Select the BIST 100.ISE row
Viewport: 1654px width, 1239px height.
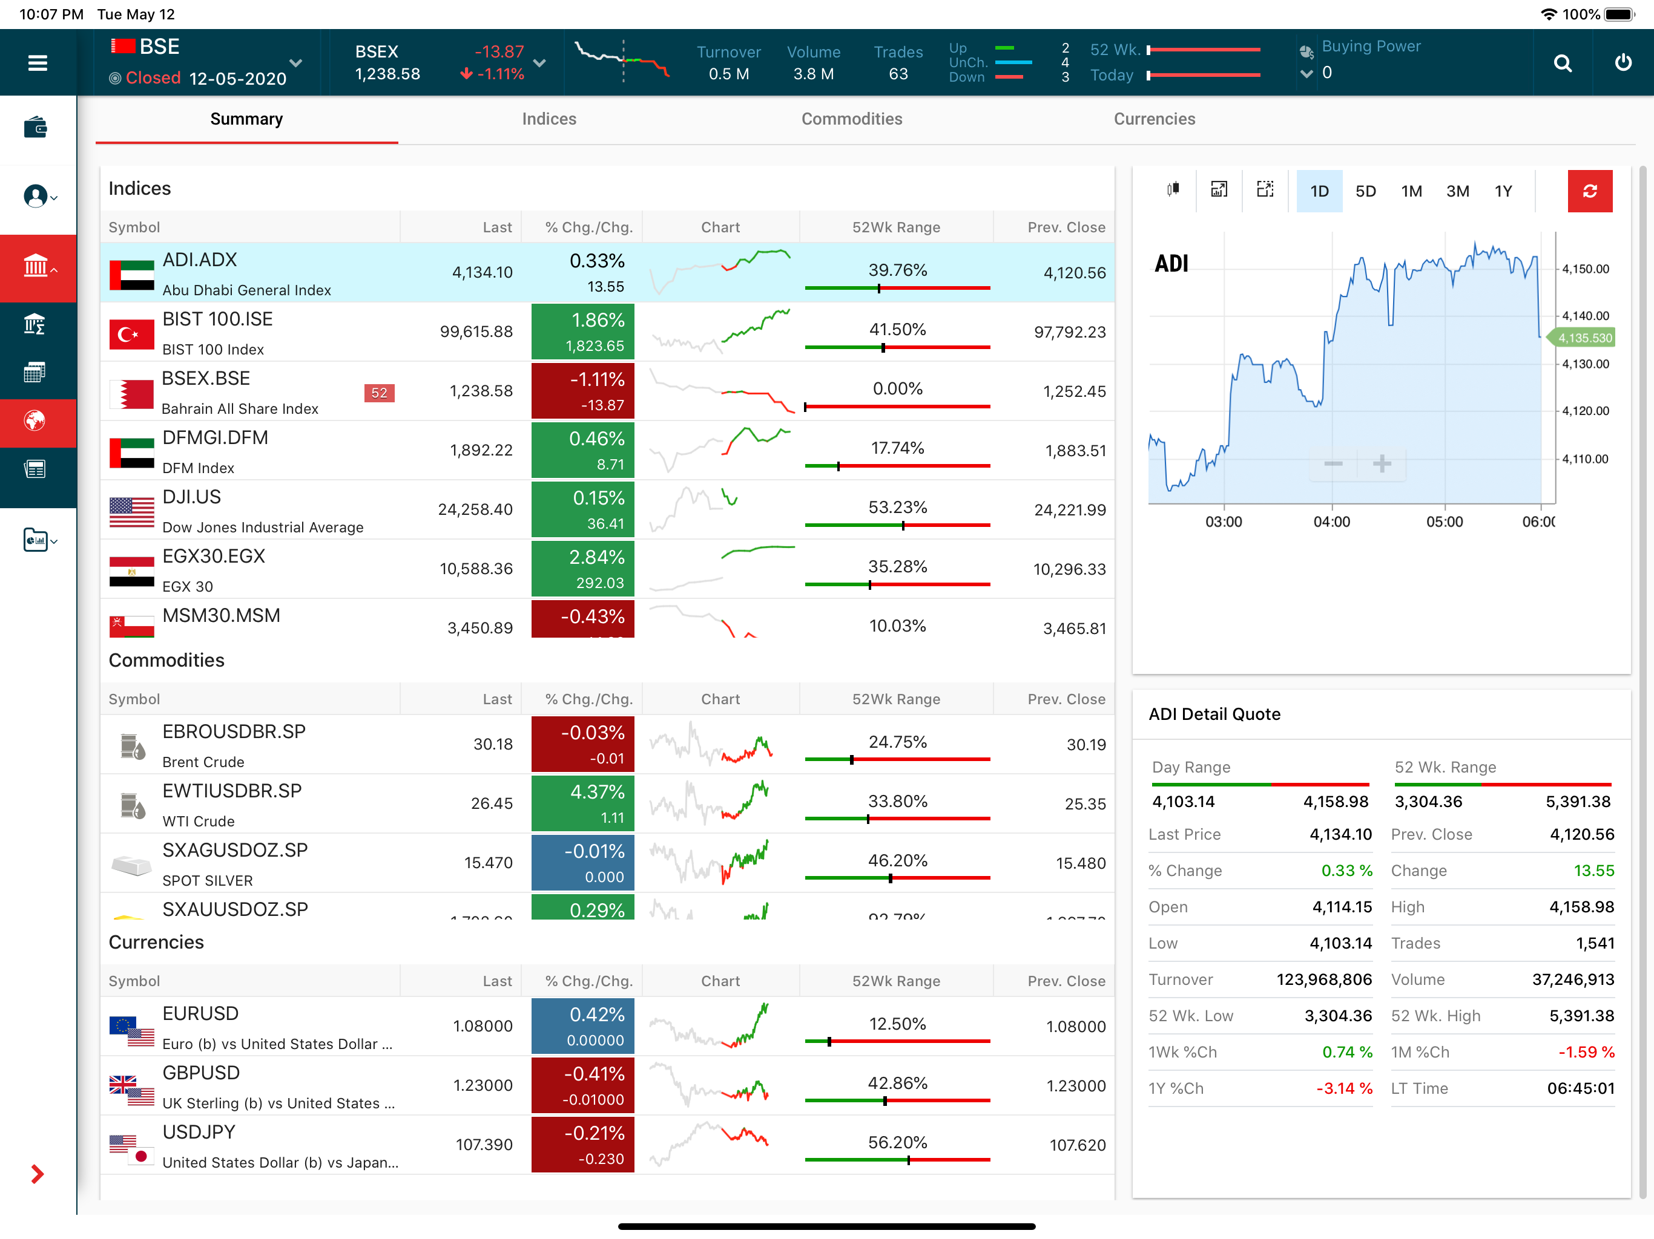607,332
